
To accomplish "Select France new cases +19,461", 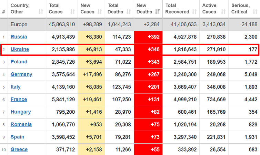I will pyautogui.click(x=92, y=99).
